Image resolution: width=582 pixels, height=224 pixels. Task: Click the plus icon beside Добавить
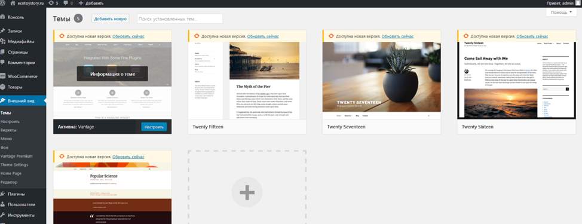click(81, 3)
